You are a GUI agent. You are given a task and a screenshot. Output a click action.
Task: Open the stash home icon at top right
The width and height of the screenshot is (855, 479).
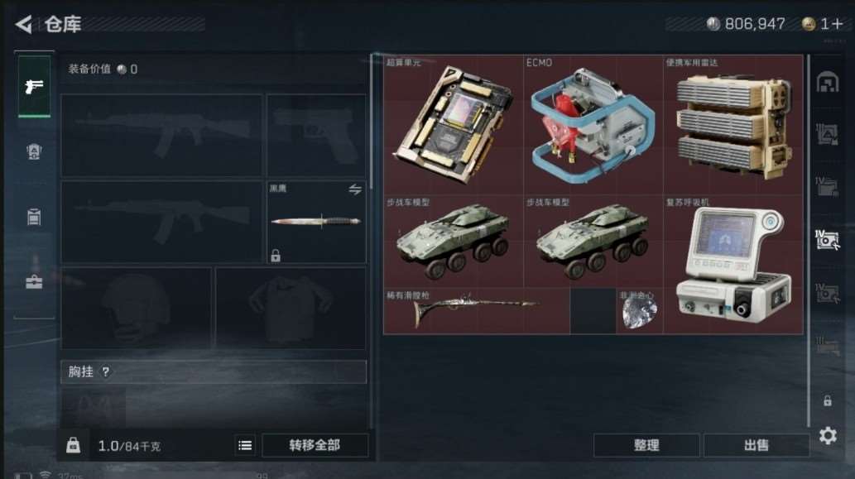point(827,82)
